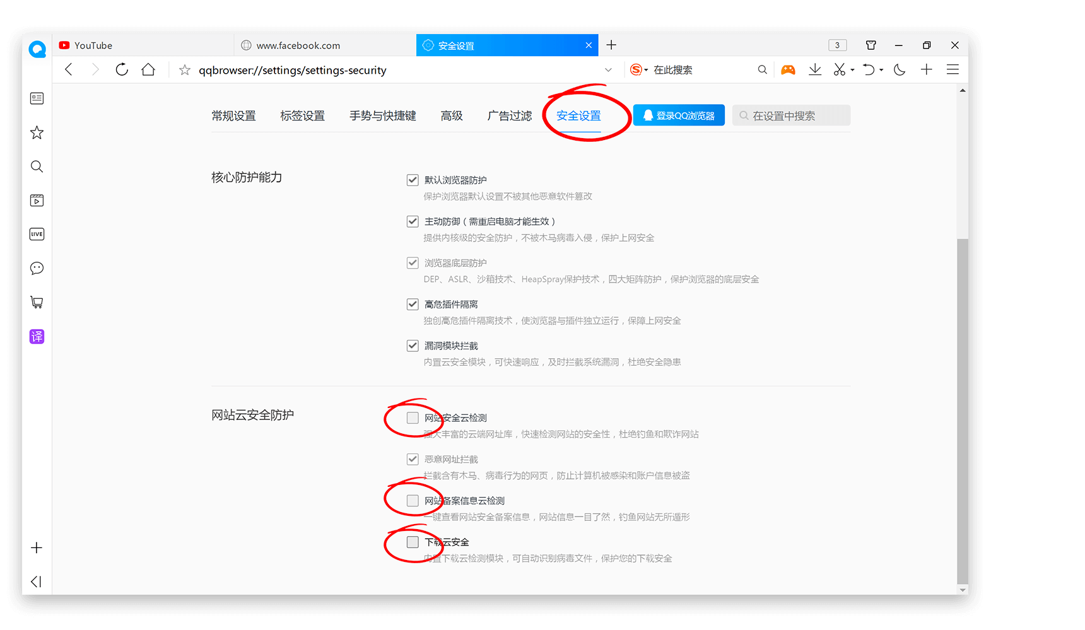Click the 登录QQ浏览器 button
1085x630 pixels.
(678, 115)
